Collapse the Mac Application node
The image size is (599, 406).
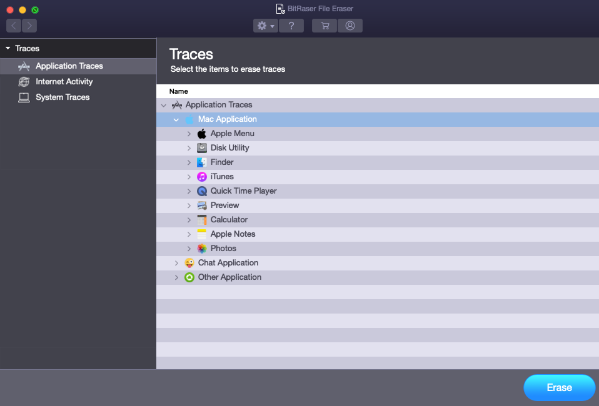tap(176, 120)
